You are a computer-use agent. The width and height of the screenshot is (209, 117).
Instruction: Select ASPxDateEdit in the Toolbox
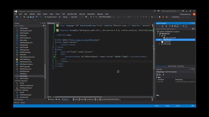coord(24,28)
